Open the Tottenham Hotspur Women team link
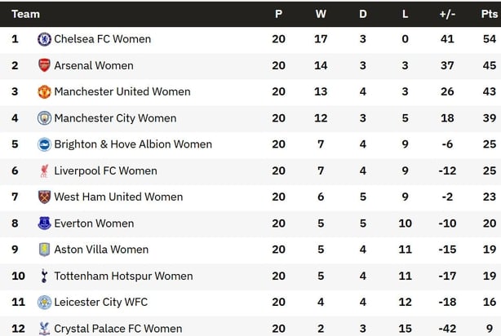The height and width of the screenshot is (336, 501). click(123, 276)
